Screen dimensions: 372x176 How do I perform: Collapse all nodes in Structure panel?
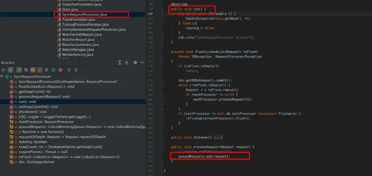(x=127, y=63)
